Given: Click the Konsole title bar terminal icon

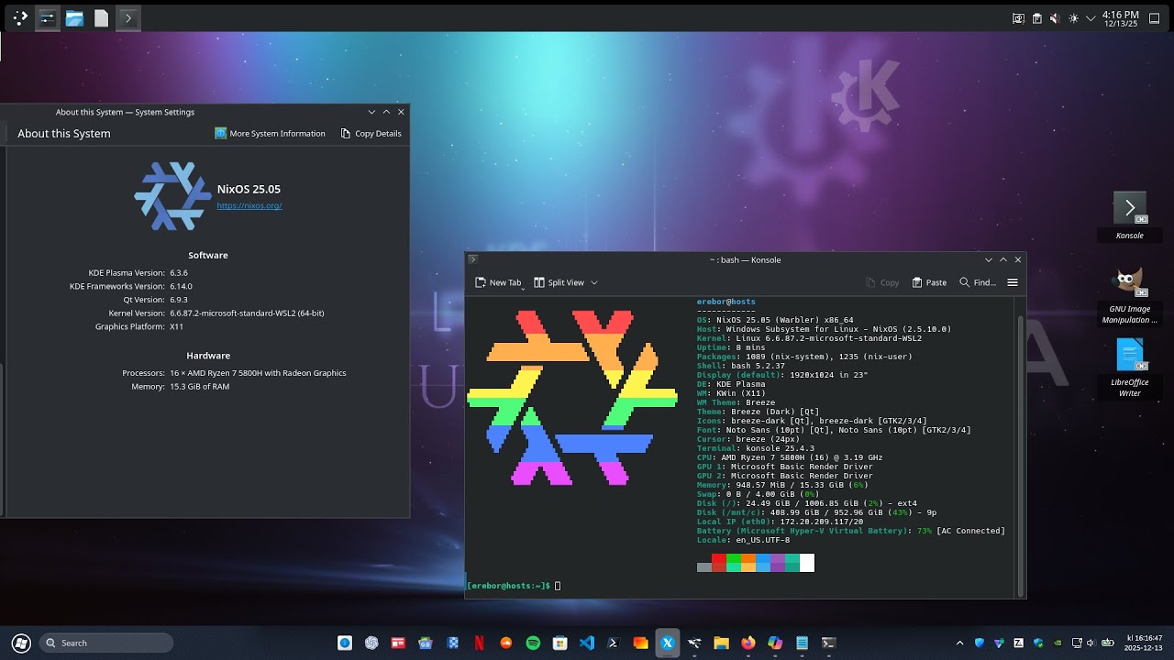Looking at the screenshot, I should [x=472, y=260].
